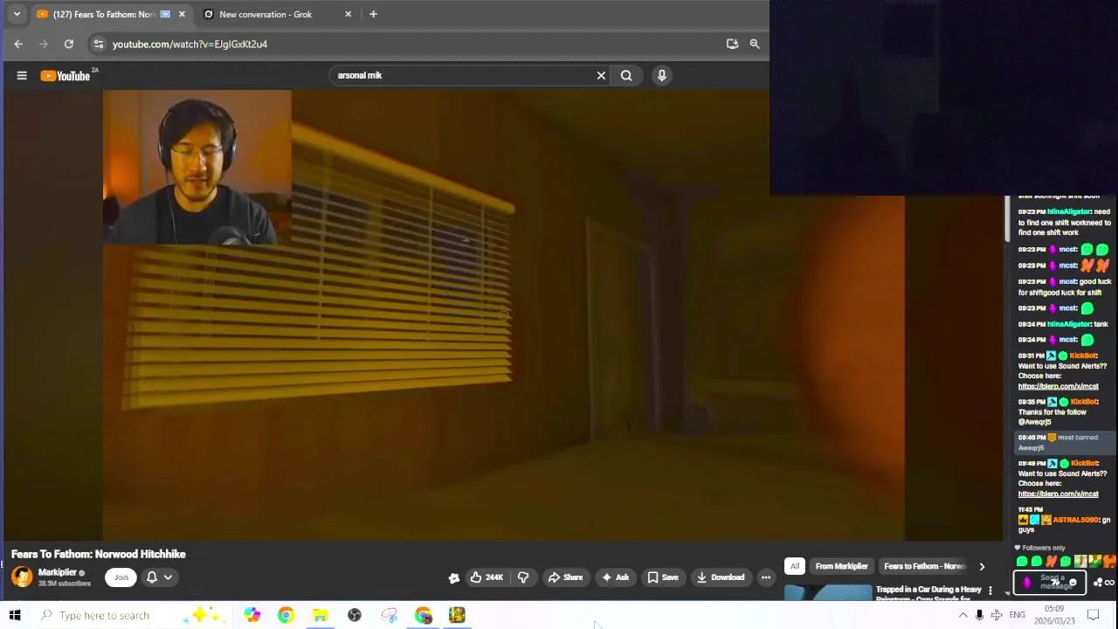Open OBS Studio from the taskbar
This screenshot has height=629, width=1118.
click(x=355, y=615)
